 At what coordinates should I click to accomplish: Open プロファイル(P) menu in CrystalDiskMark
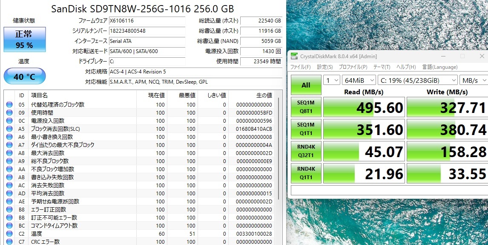[353, 67]
